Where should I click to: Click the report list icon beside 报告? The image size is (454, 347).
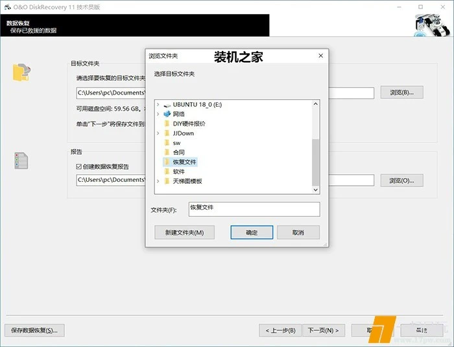tap(21, 161)
